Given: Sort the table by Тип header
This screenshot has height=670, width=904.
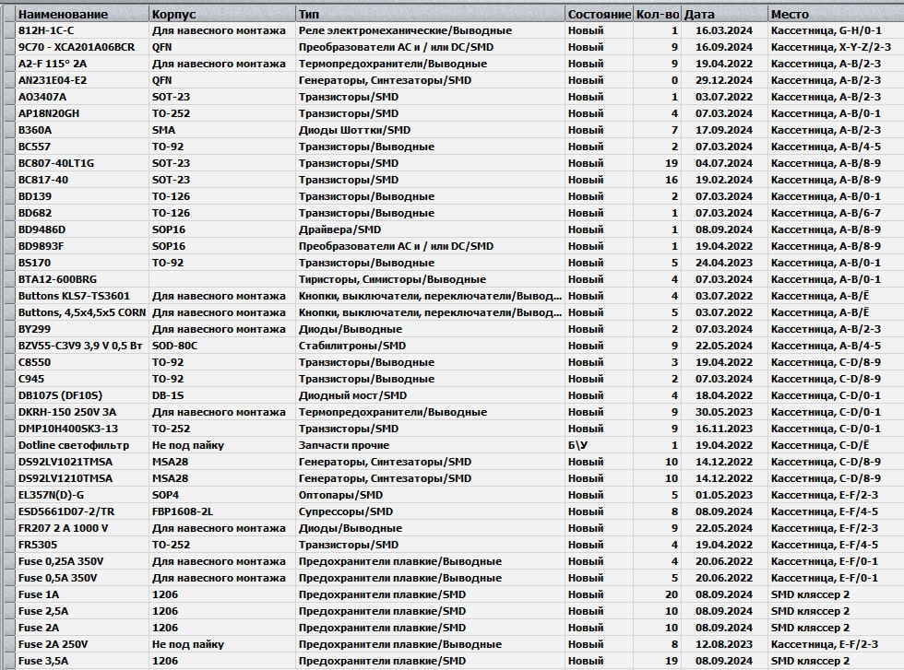Looking at the screenshot, I should [x=430, y=15].
